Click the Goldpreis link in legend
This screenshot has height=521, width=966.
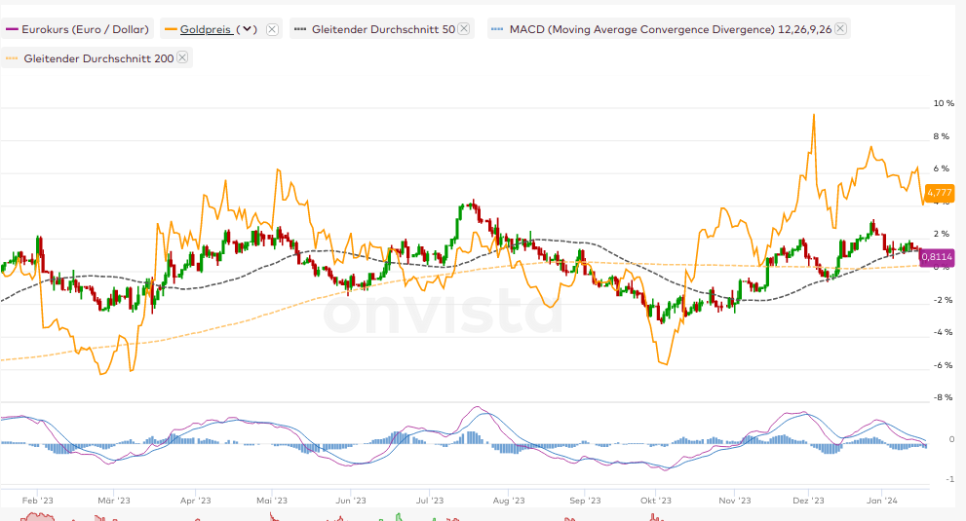(206, 29)
